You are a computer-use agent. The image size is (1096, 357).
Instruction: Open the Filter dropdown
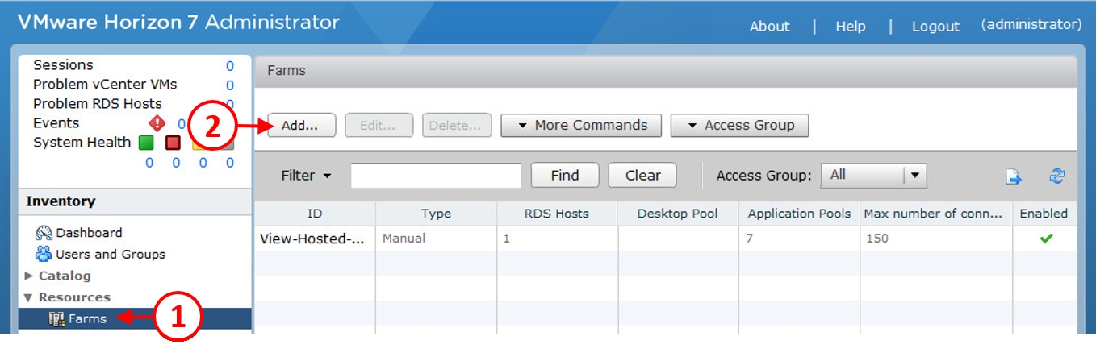(x=306, y=175)
